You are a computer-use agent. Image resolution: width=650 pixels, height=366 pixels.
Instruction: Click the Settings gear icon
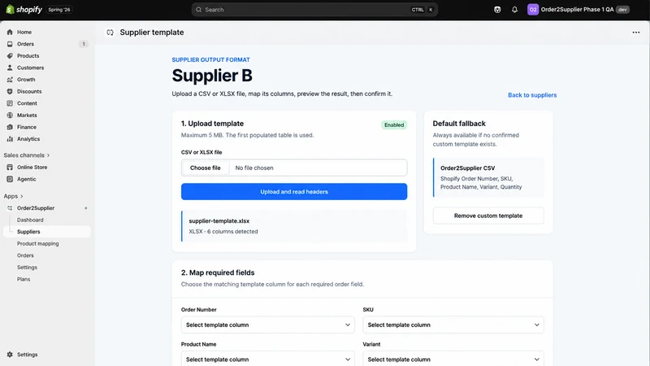pyautogui.click(x=10, y=355)
